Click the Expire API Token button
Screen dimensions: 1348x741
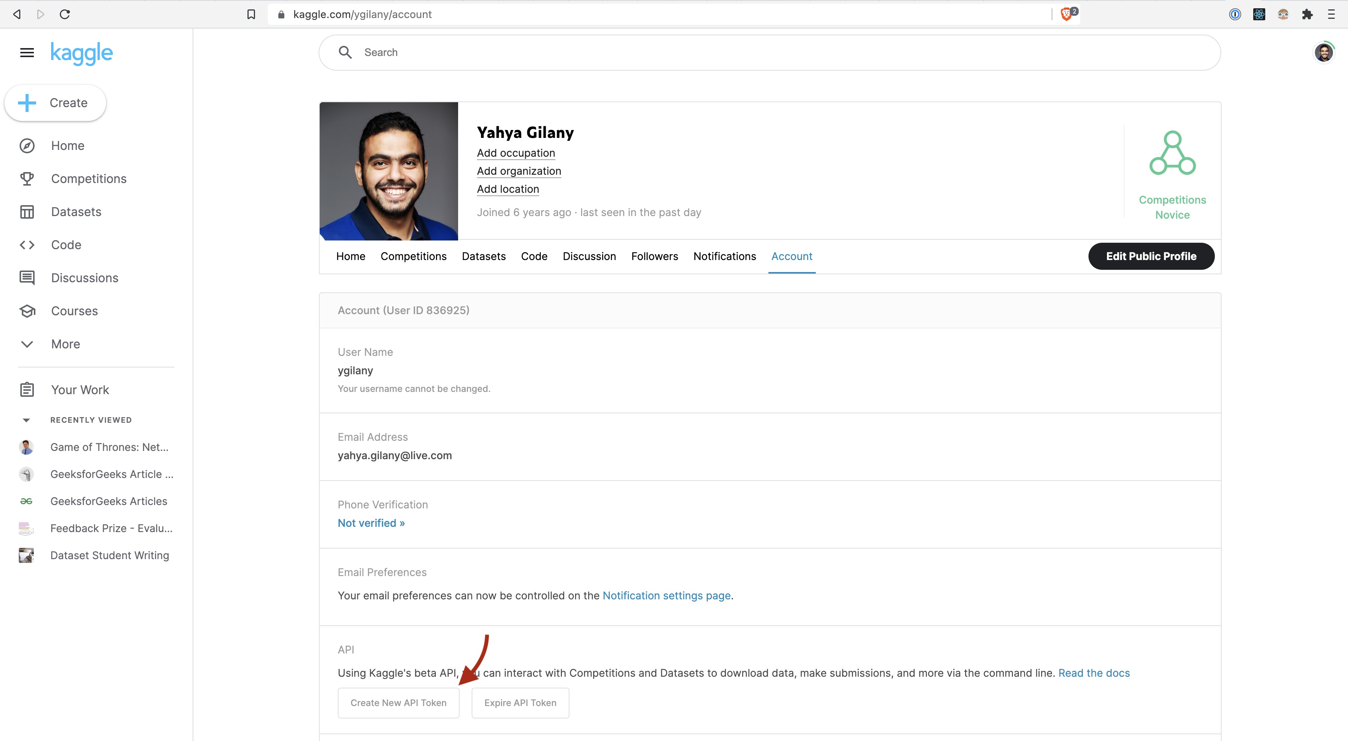pos(520,703)
